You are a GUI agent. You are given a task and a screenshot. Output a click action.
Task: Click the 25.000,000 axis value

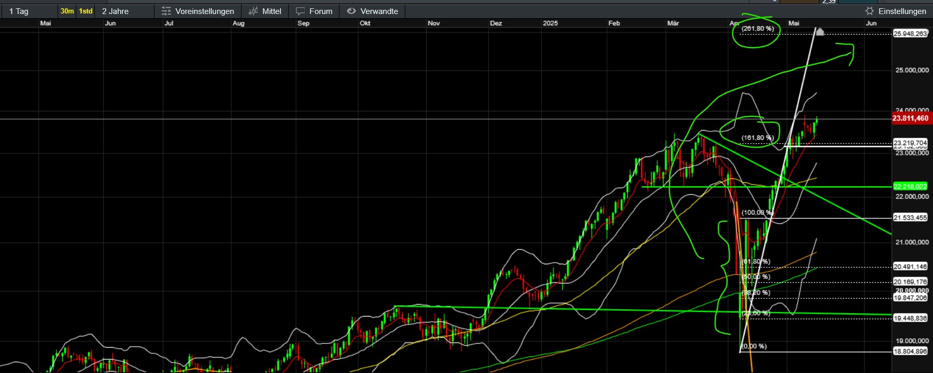[x=912, y=70]
